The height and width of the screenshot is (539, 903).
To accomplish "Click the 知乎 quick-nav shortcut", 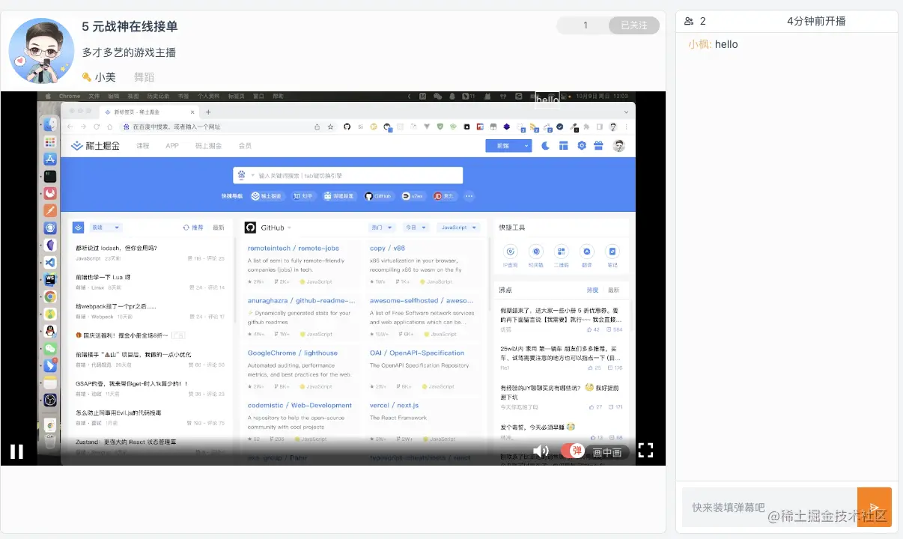I will coord(303,196).
